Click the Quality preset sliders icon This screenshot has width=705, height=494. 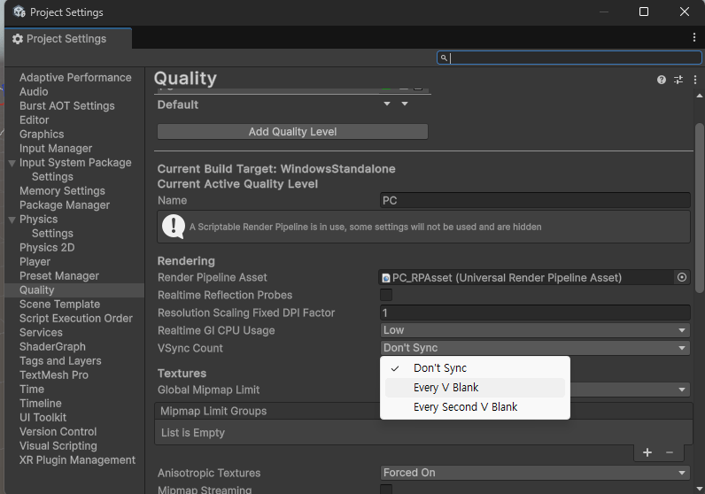(678, 80)
